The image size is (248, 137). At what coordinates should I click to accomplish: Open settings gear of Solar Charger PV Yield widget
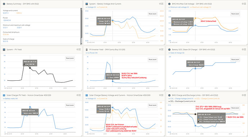pyautogui.click(x=77, y=95)
